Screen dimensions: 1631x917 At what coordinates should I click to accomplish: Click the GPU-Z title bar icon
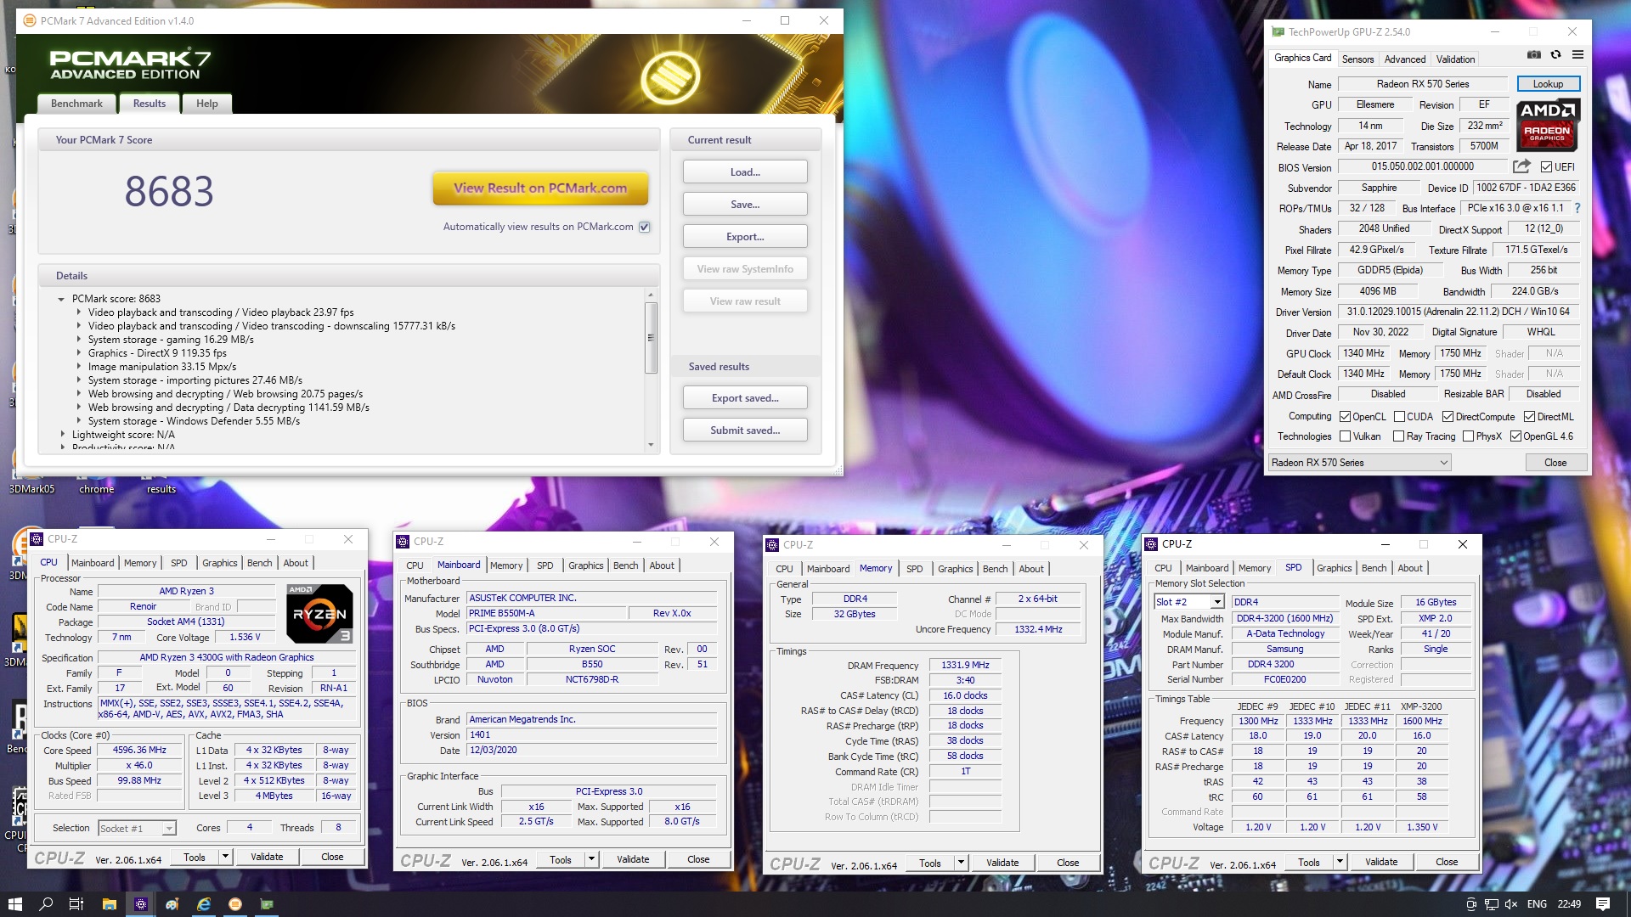pos(1278,32)
